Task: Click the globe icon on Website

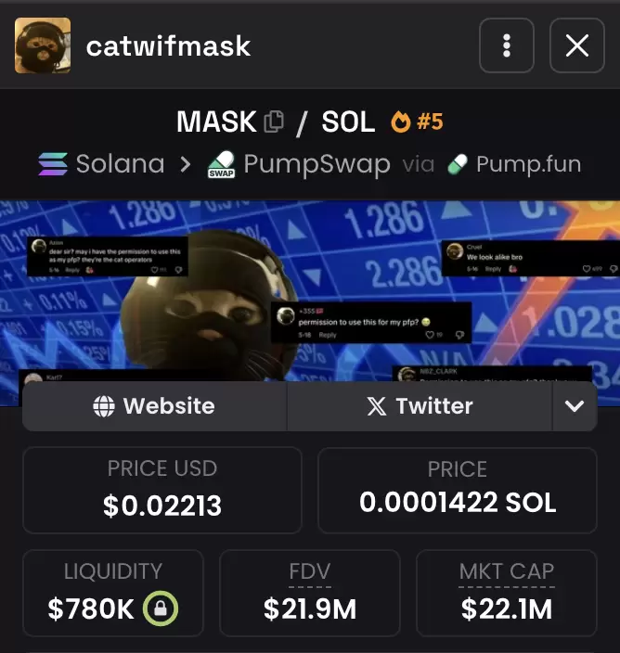Action: pyautogui.click(x=104, y=406)
